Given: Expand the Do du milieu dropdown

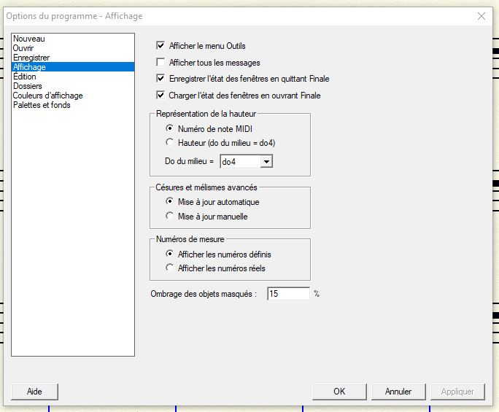Looking at the screenshot, I should click(266, 161).
